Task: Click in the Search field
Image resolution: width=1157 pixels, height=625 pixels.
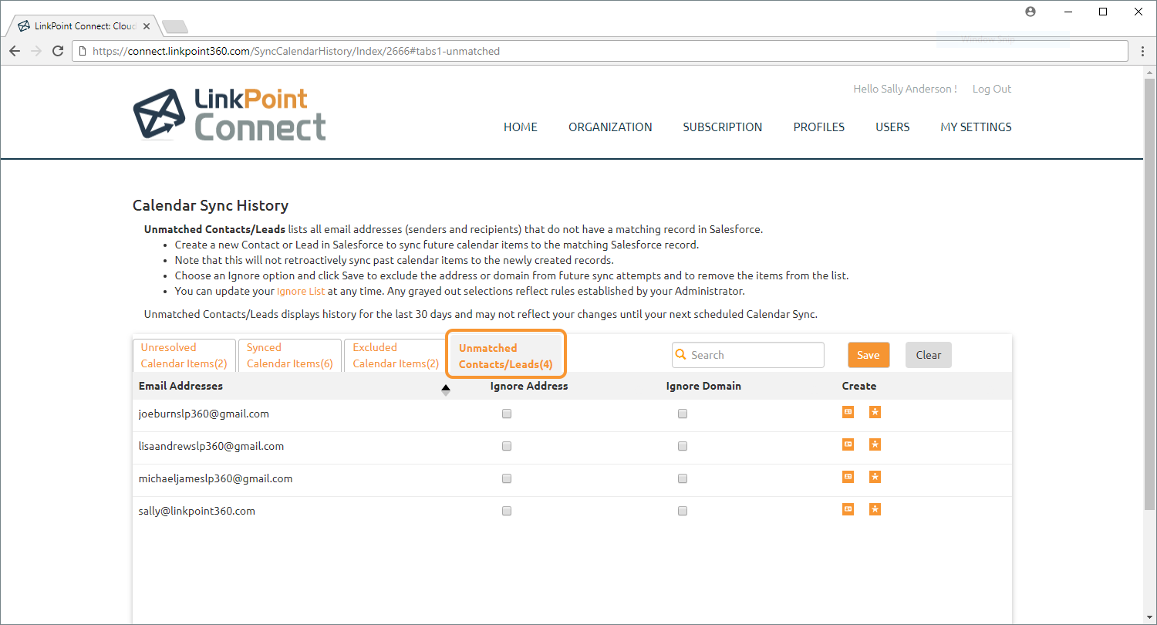Action: click(x=748, y=355)
